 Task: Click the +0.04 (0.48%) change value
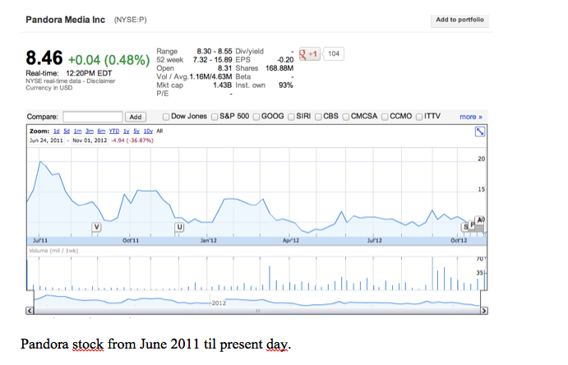coord(109,60)
